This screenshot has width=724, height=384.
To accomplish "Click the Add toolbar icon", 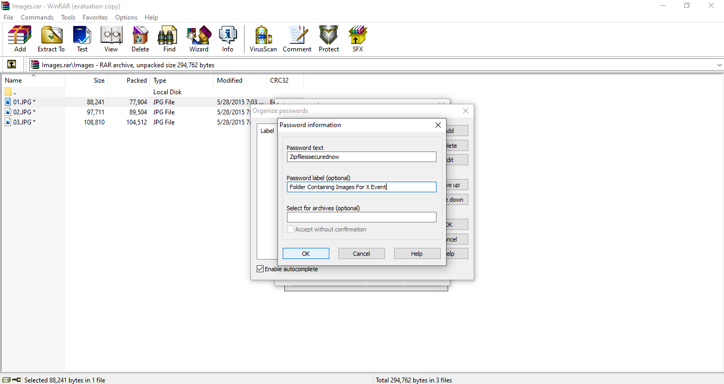I will tap(20, 39).
